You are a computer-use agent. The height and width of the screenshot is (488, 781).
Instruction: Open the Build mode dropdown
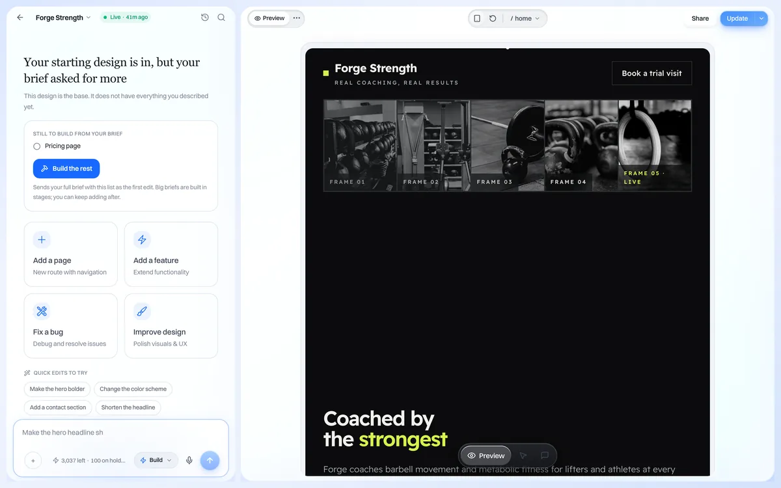pos(156,460)
